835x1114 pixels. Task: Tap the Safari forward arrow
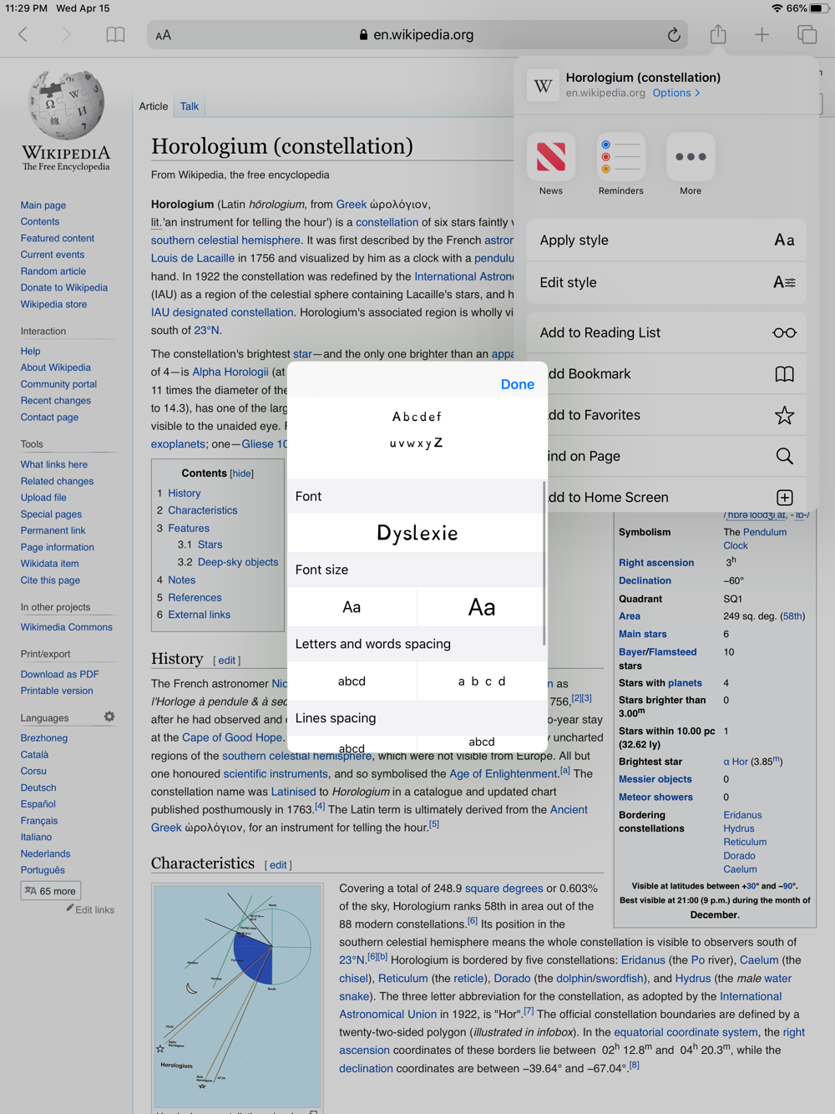tap(66, 35)
